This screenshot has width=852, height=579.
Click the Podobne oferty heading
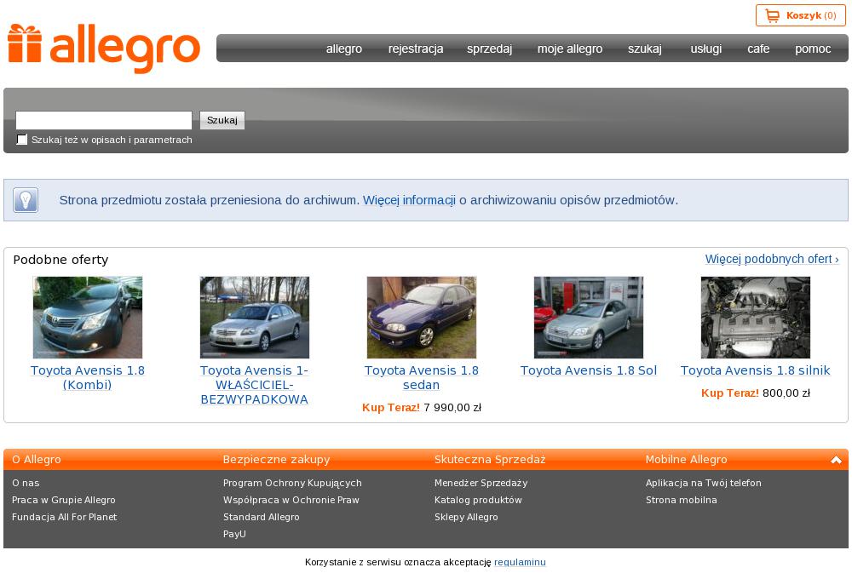pyautogui.click(x=60, y=260)
